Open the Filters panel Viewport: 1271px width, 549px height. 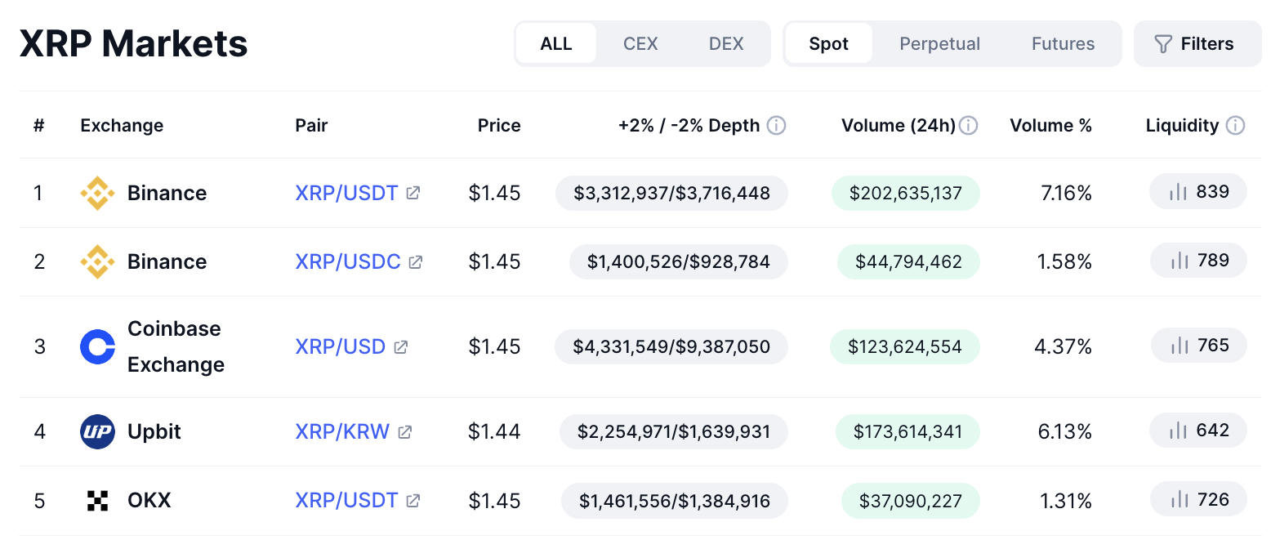tap(1197, 43)
